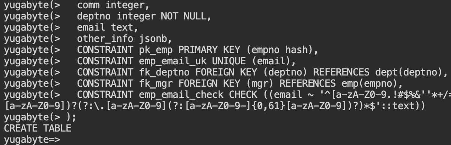Click the closing ); line
The image size is (451, 145).
click(71, 117)
